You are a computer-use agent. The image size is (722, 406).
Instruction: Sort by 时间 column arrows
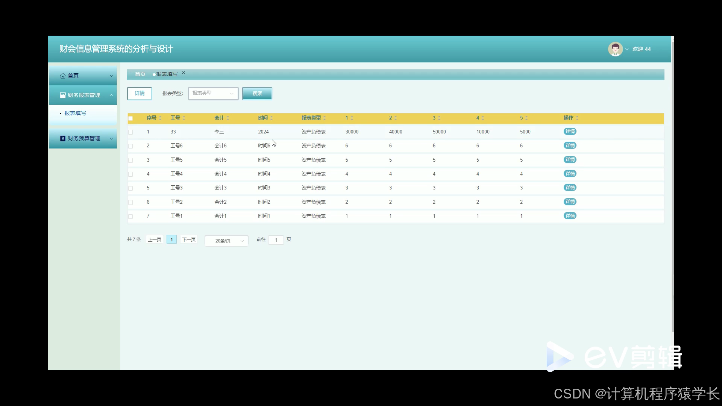272,118
